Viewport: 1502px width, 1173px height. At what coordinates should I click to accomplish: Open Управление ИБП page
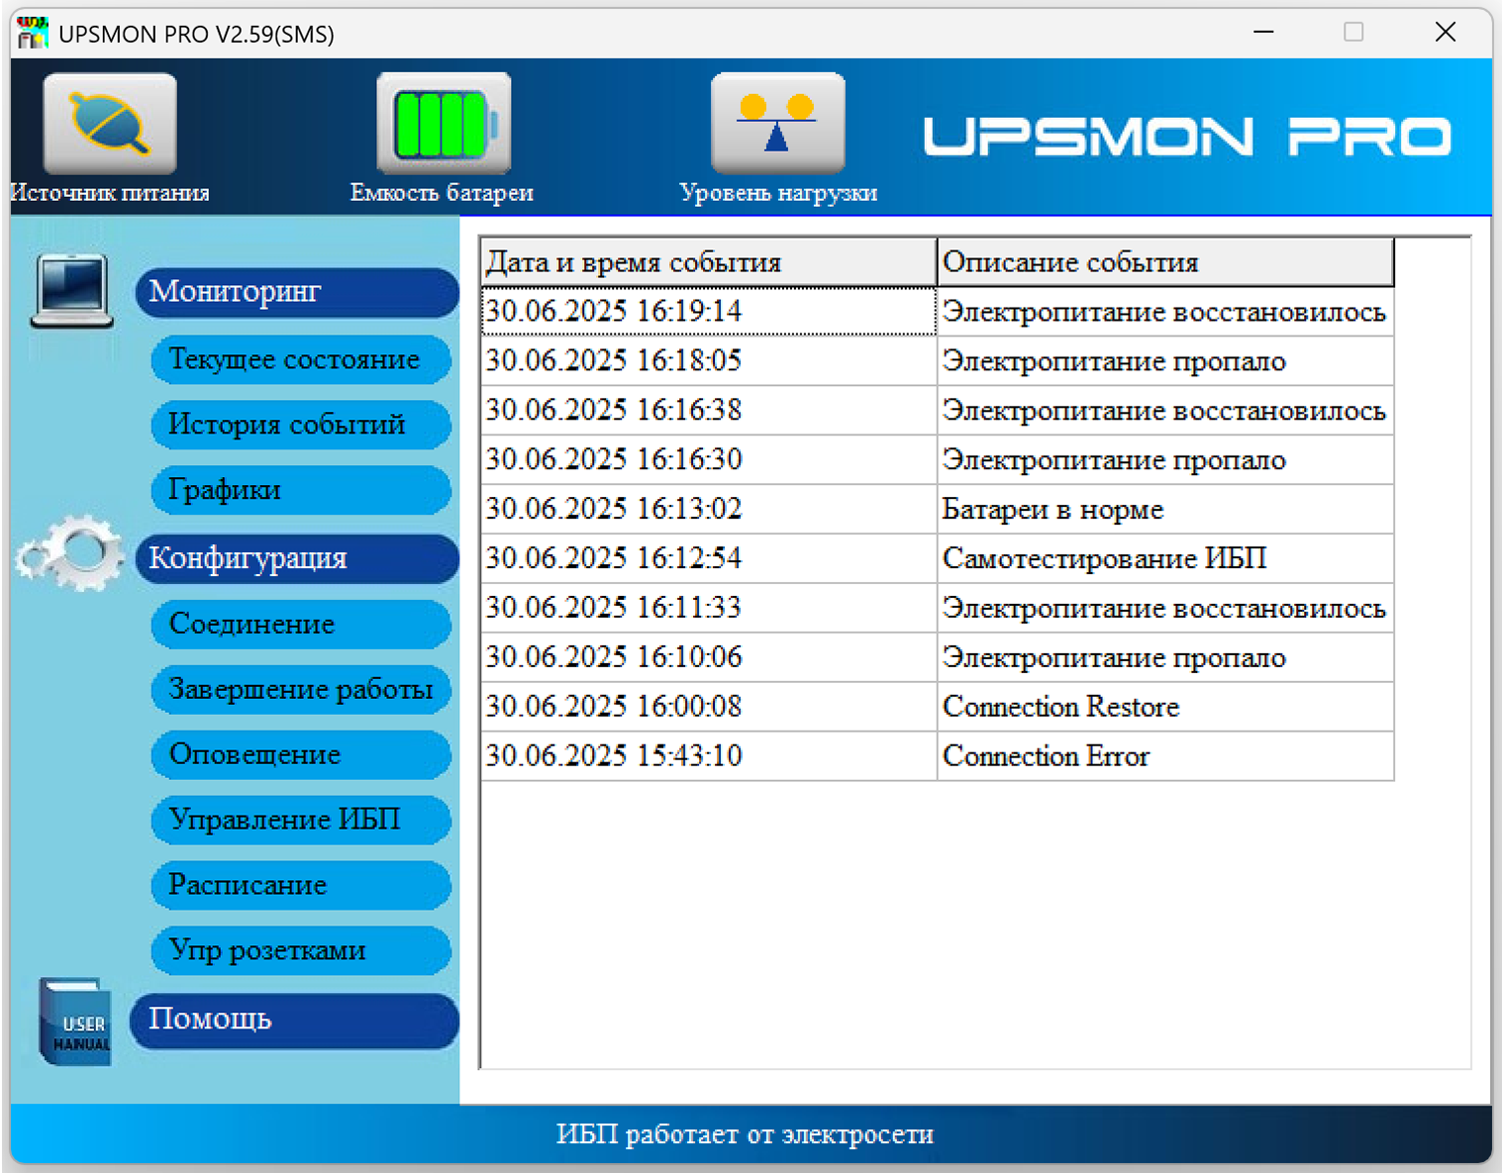(301, 821)
